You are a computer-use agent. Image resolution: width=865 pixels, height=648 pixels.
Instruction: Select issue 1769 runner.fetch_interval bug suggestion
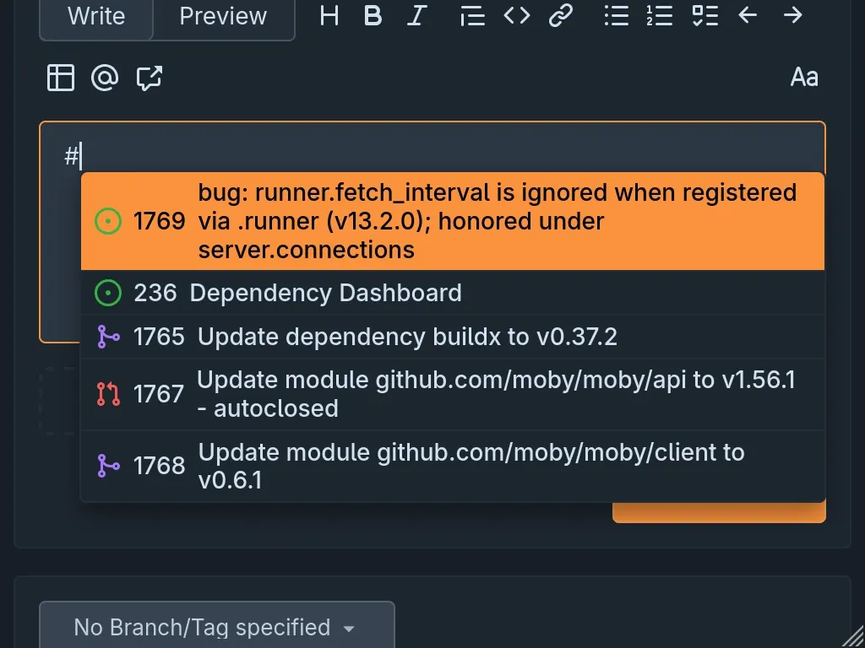(x=453, y=221)
